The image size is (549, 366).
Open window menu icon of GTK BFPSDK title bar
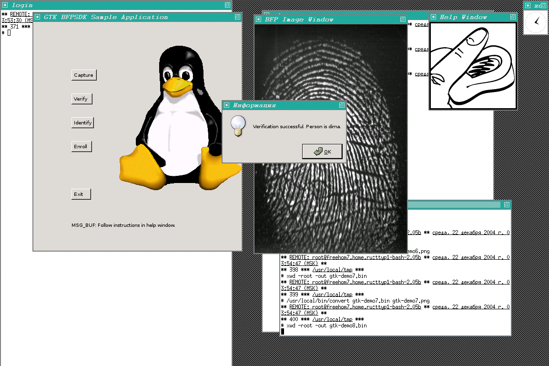pyautogui.click(x=38, y=17)
